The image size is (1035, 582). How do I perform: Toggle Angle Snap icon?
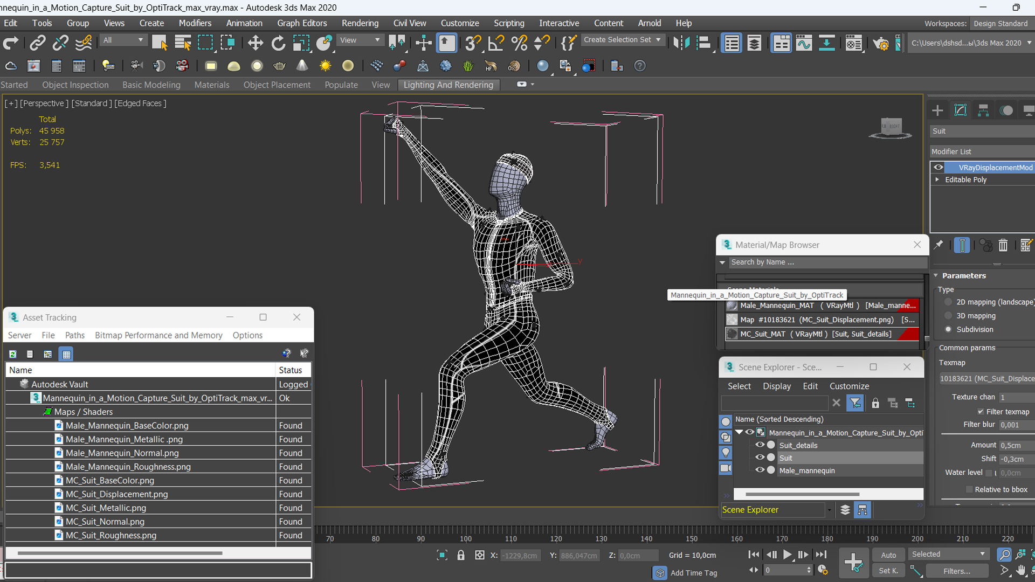tap(495, 43)
